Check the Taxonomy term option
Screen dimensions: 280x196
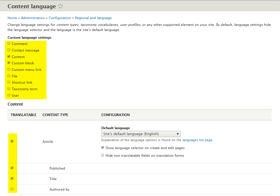[x=9, y=89]
